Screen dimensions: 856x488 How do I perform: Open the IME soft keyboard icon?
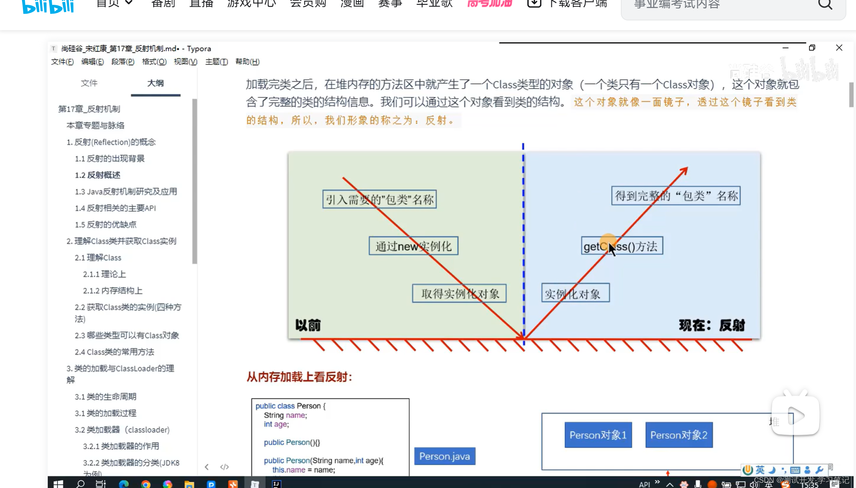click(x=795, y=470)
